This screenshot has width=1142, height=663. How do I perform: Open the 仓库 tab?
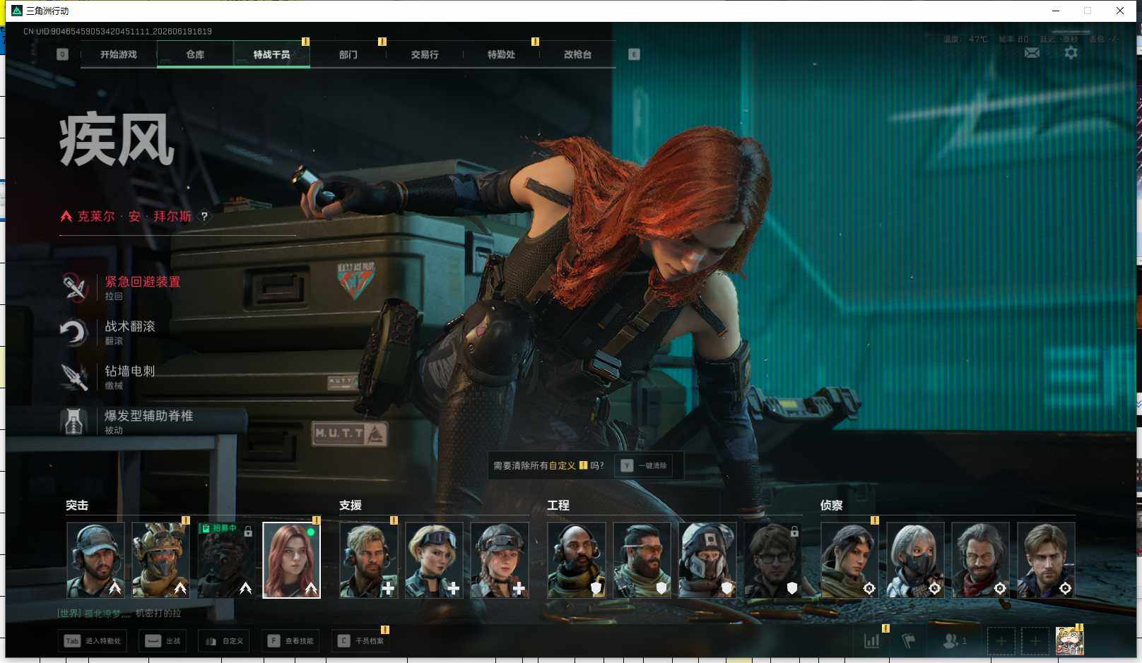coord(195,54)
